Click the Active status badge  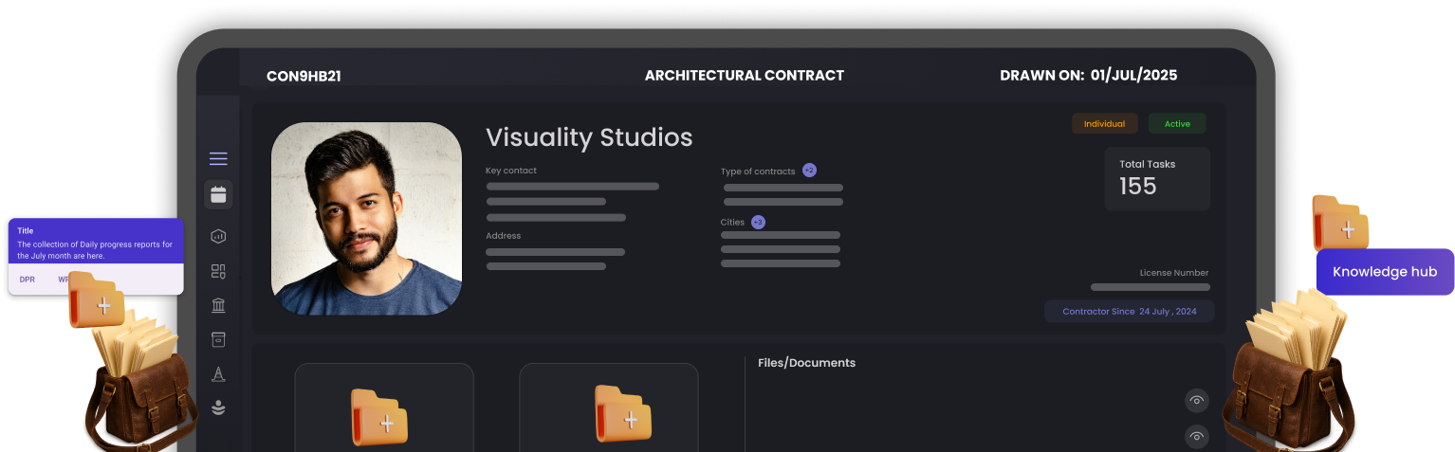pos(1177,124)
